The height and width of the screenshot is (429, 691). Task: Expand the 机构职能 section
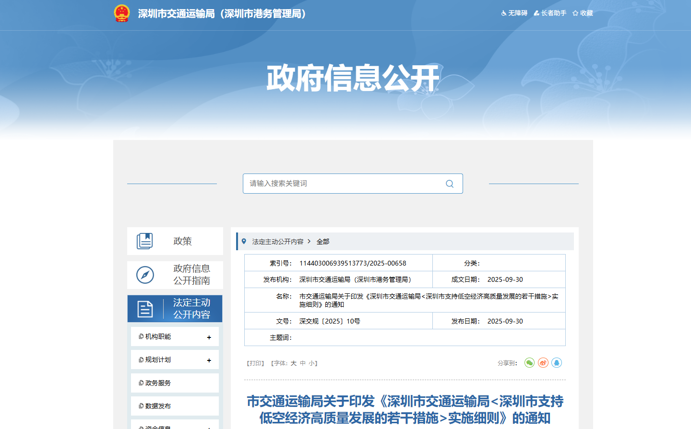click(209, 337)
